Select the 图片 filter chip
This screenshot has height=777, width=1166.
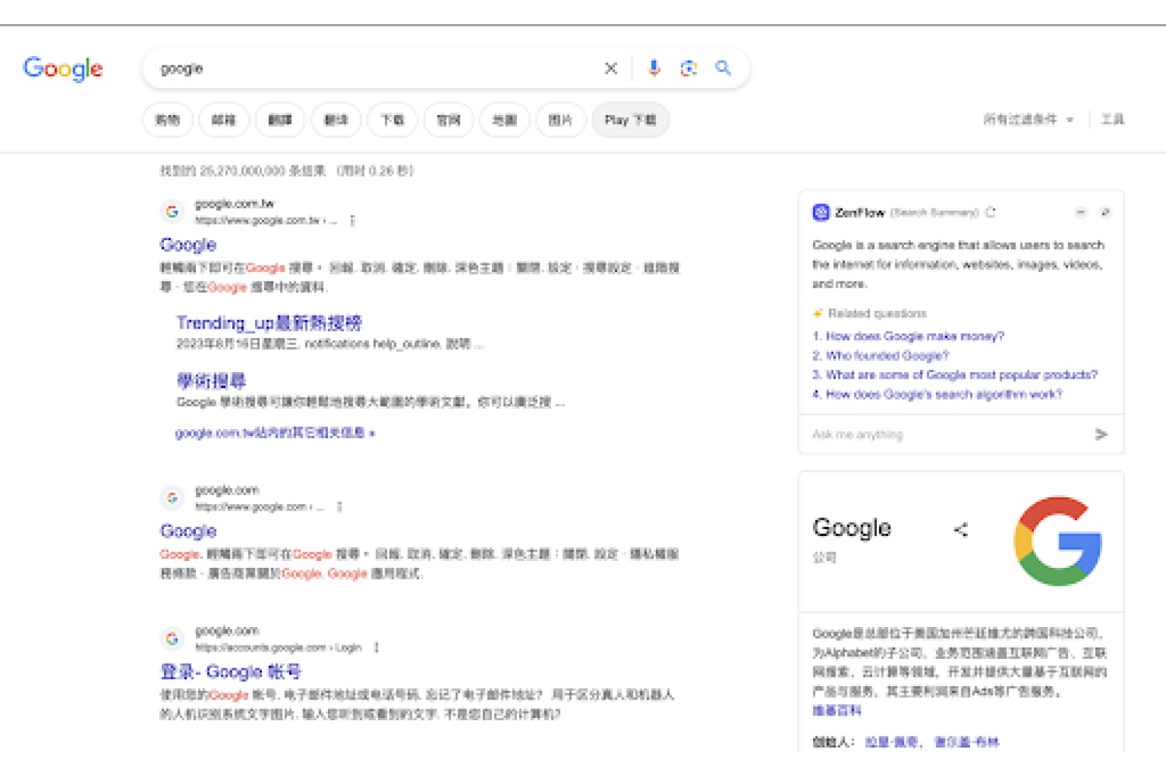(x=560, y=120)
